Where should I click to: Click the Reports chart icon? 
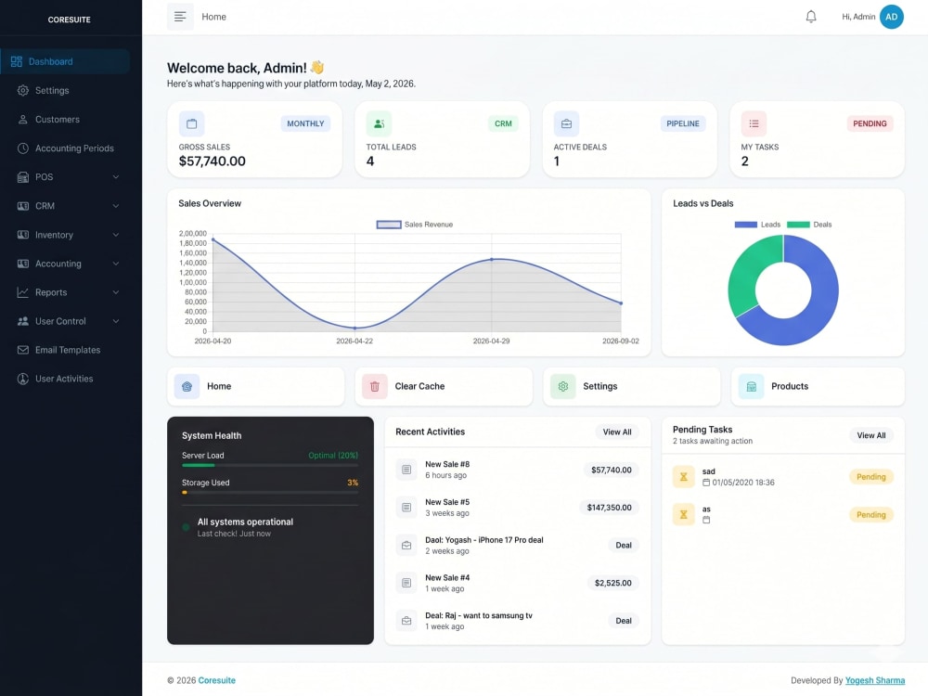(23, 292)
